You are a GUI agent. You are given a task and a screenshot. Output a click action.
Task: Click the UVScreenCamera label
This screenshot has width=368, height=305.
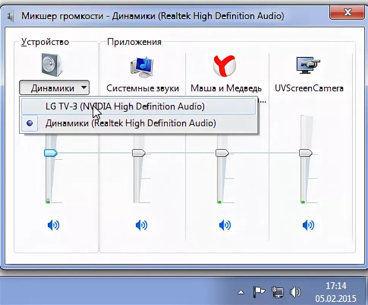[309, 88]
